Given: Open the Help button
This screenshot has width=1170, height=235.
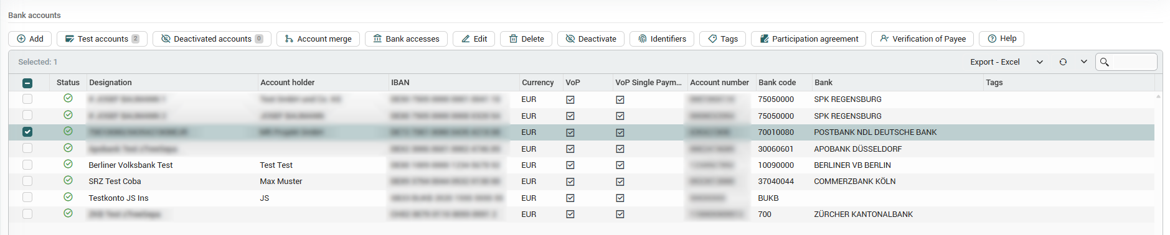Looking at the screenshot, I should click(x=1001, y=39).
